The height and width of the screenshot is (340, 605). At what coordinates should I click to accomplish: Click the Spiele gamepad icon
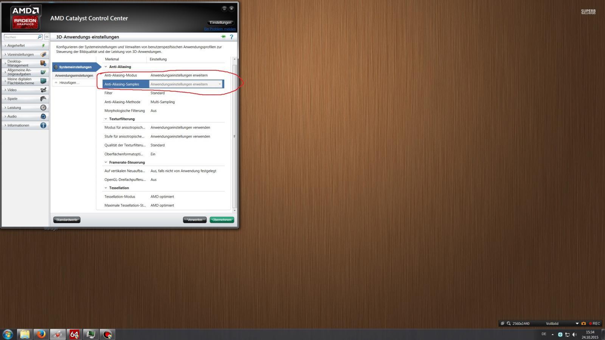(x=43, y=99)
